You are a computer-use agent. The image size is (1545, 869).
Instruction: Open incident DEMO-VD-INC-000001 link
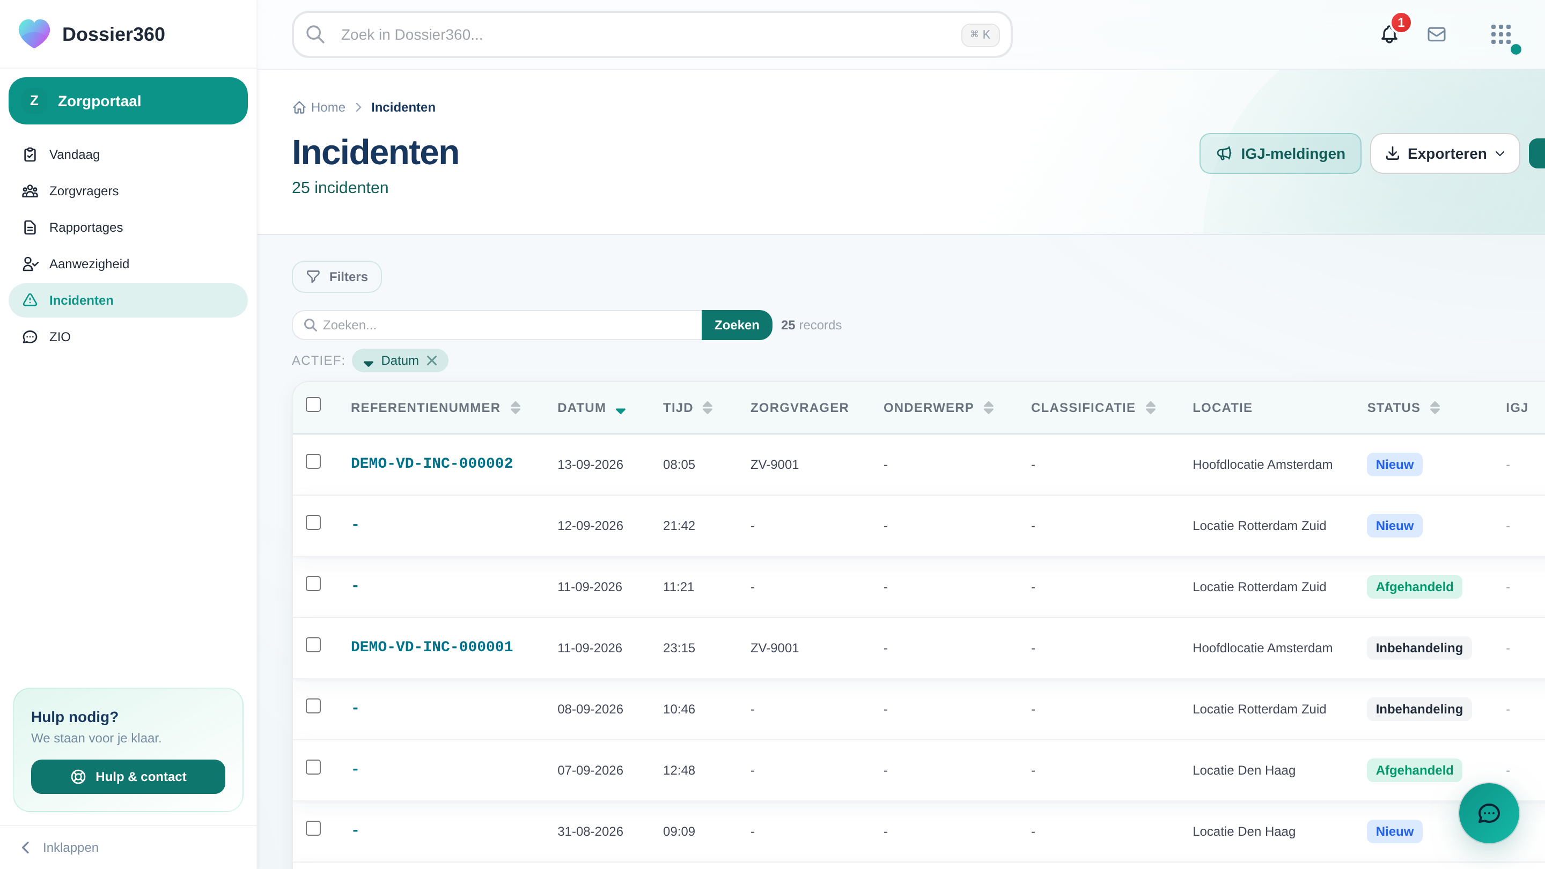(x=431, y=647)
